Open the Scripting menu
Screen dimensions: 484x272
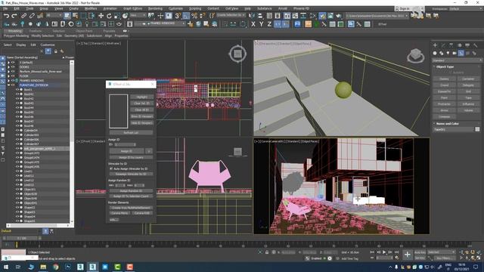click(x=195, y=8)
